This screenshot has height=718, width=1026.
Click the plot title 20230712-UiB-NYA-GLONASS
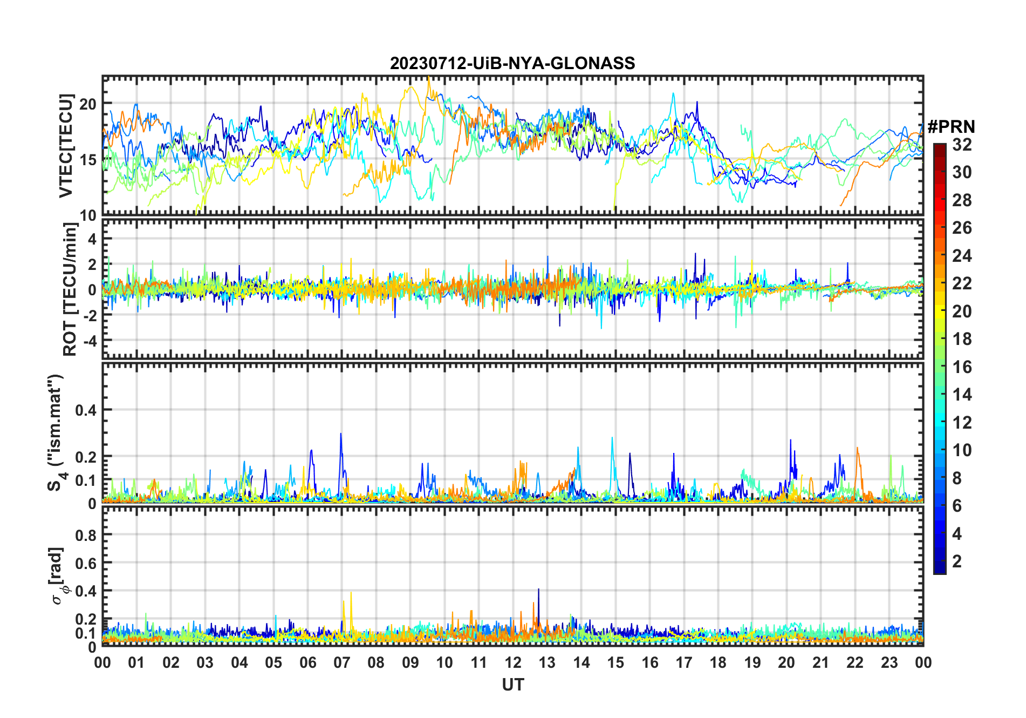pyautogui.click(x=512, y=63)
